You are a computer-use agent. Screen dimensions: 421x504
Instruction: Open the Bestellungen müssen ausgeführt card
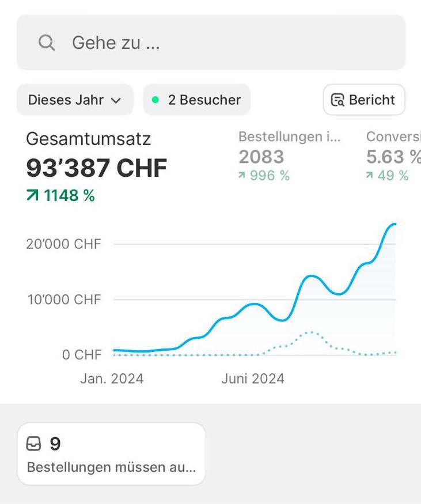(x=111, y=454)
